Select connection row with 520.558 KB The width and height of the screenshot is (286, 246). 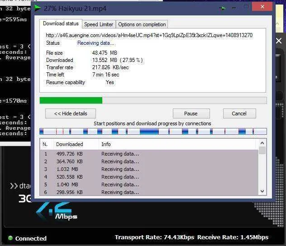[149, 177]
